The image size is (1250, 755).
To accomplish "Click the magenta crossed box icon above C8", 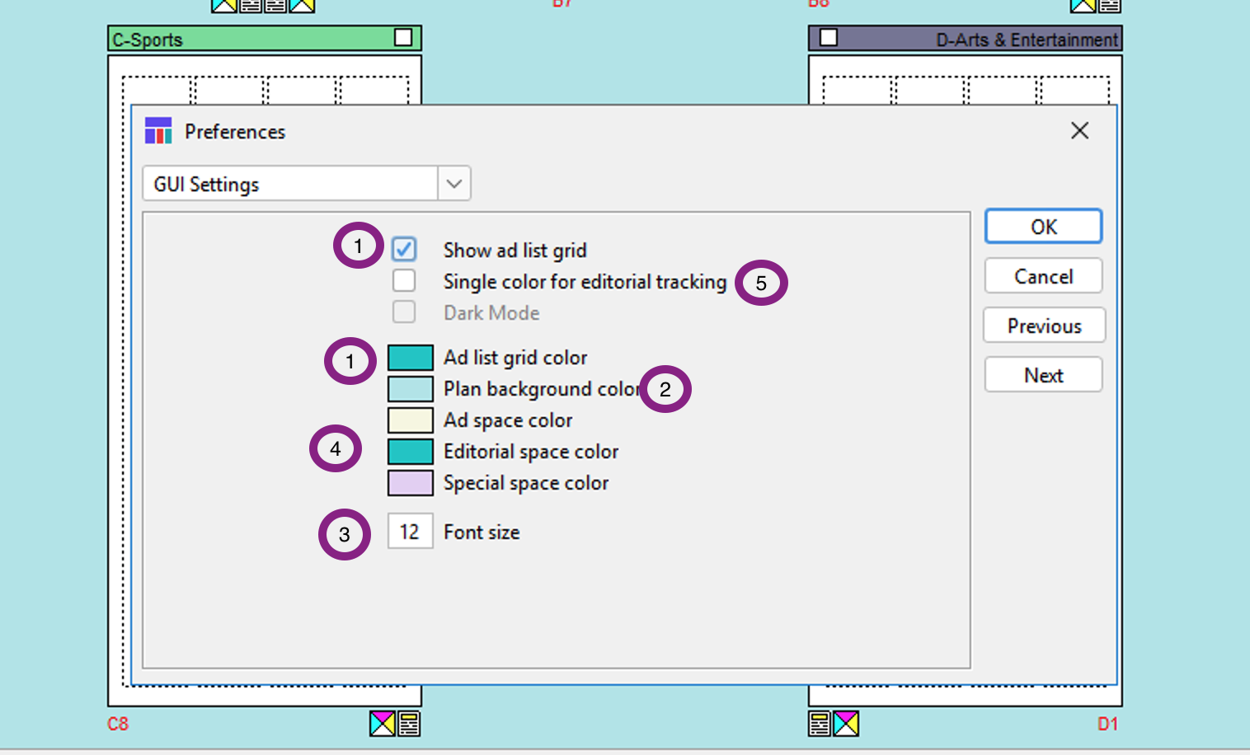I will pyautogui.click(x=383, y=724).
